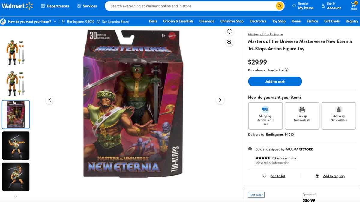Click the shopping cart icon

pos(353,4)
